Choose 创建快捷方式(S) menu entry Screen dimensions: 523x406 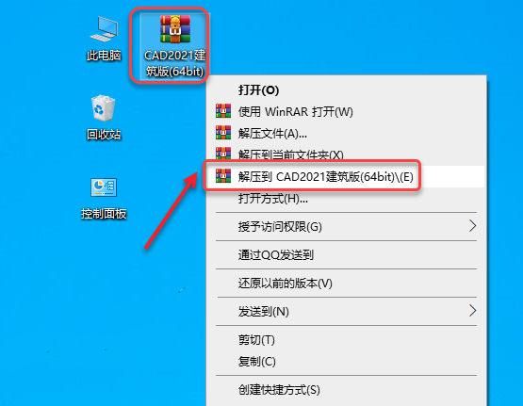tap(279, 390)
